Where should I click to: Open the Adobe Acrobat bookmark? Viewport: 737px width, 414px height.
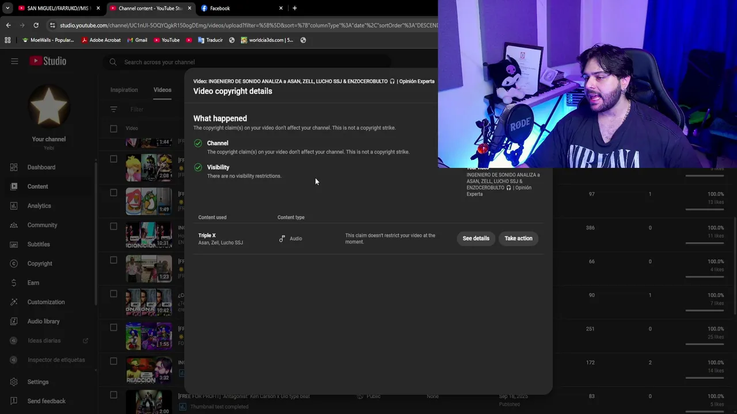click(101, 40)
